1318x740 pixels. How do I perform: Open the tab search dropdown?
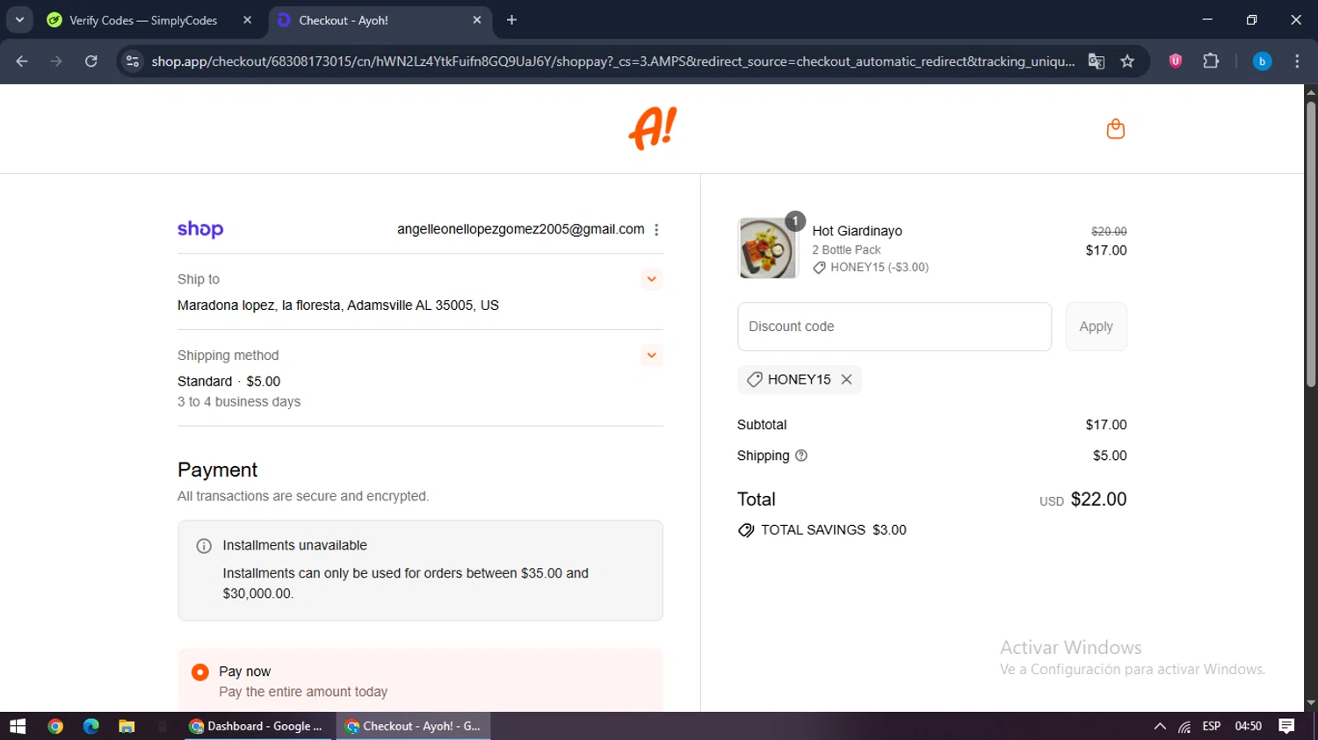tap(19, 19)
